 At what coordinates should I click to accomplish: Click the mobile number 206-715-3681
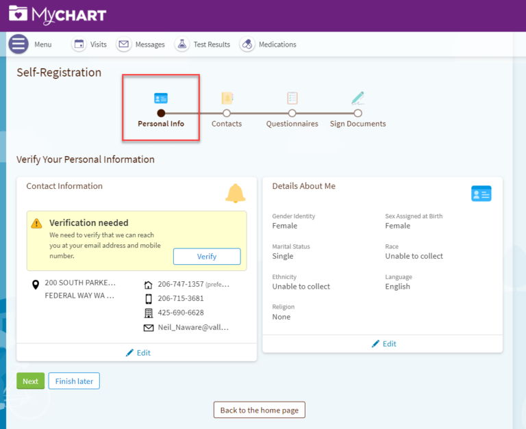pos(181,298)
